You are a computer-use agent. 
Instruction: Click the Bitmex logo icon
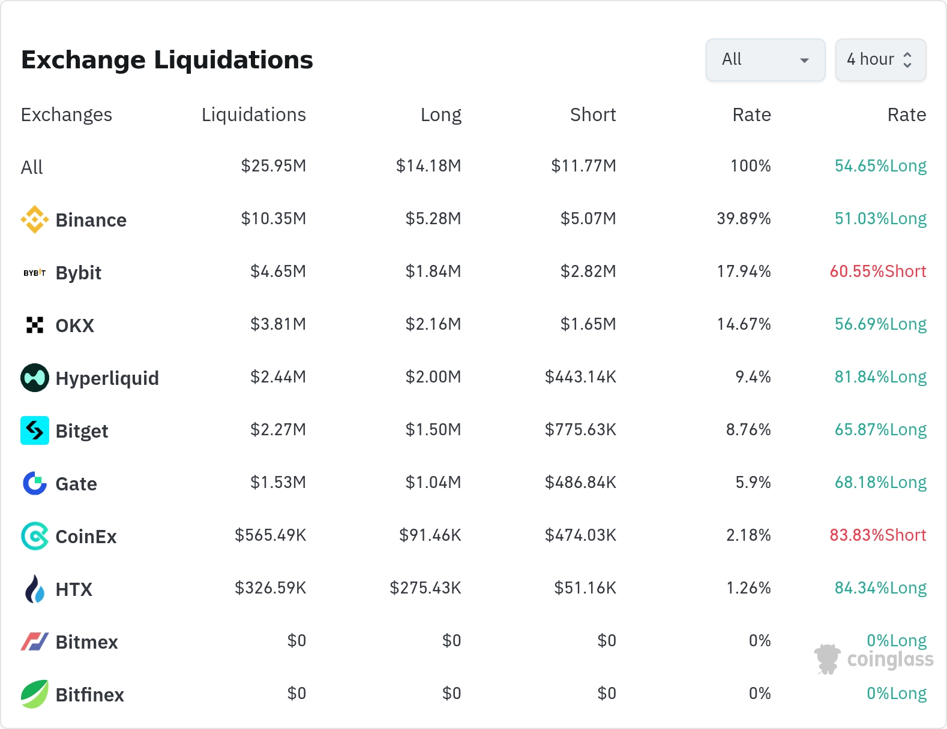click(35, 641)
